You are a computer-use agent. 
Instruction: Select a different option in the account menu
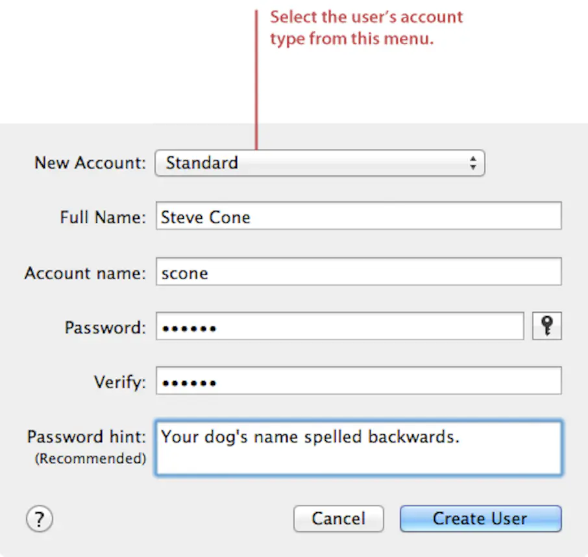(x=319, y=163)
